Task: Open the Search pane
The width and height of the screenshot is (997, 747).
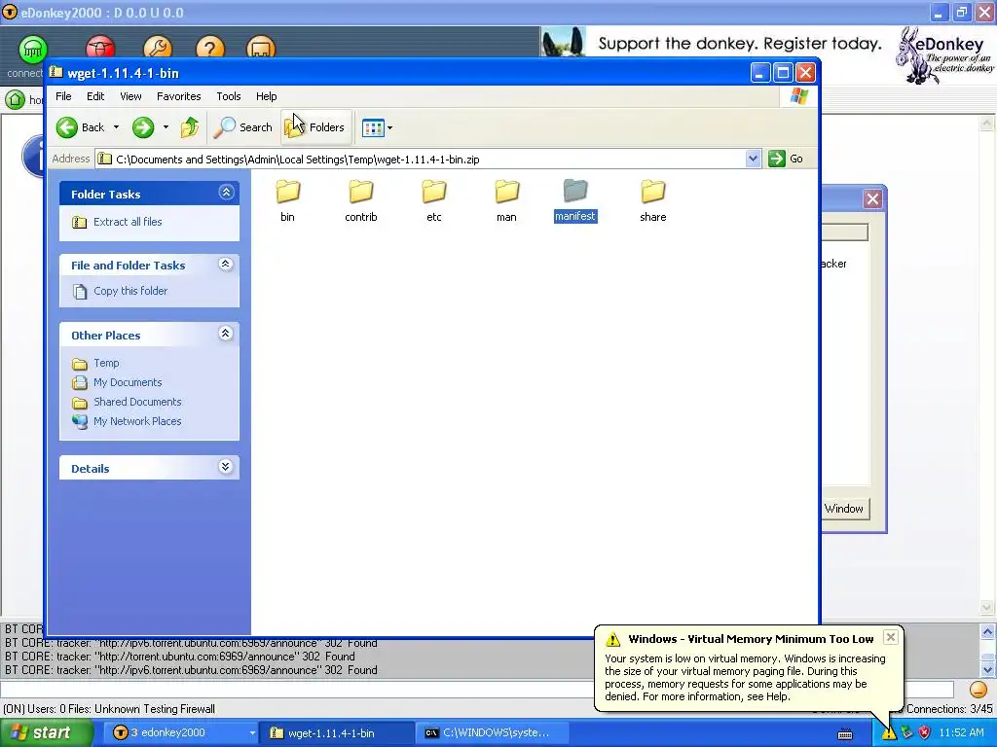Action: pos(242,127)
